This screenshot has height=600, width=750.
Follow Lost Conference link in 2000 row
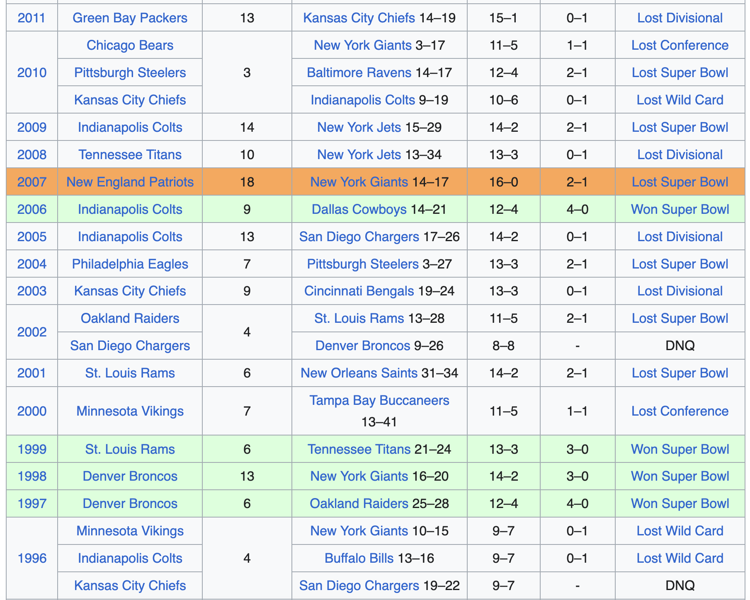click(680, 411)
